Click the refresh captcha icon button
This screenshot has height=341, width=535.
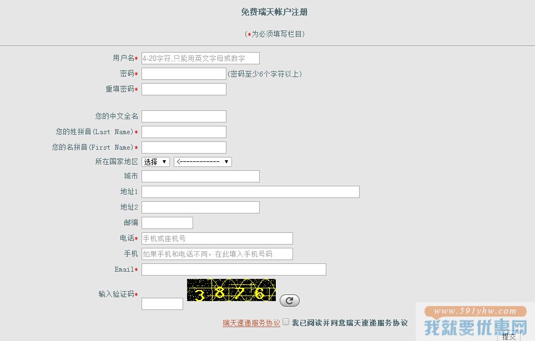coord(289,301)
